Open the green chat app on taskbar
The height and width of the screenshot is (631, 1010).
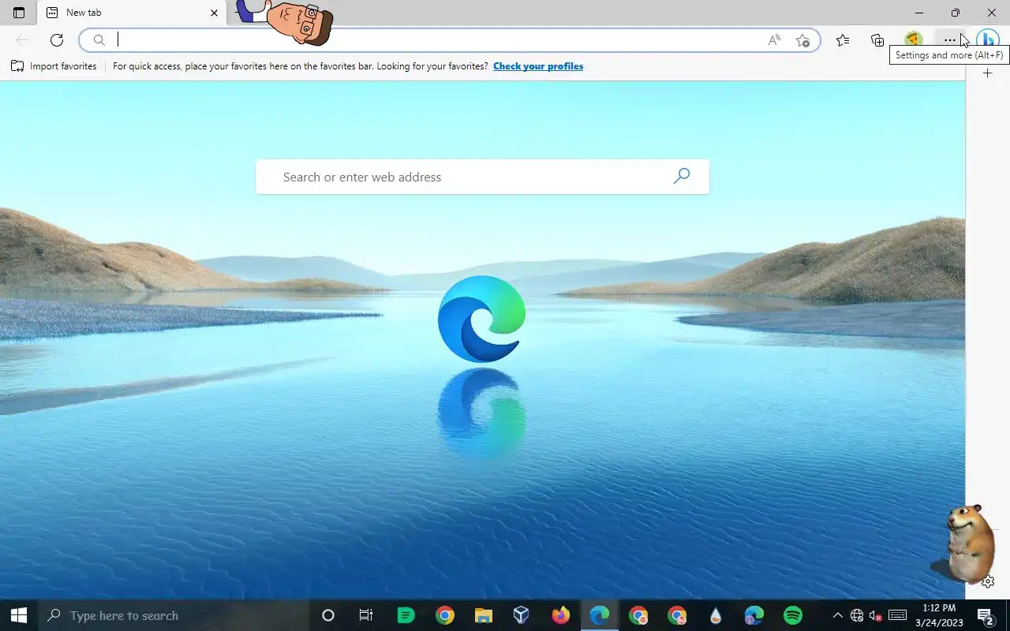click(x=406, y=615)
